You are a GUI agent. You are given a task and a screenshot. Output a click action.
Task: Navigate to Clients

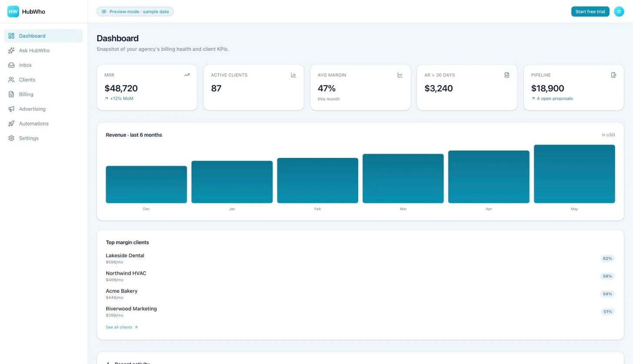coord(43,80)
